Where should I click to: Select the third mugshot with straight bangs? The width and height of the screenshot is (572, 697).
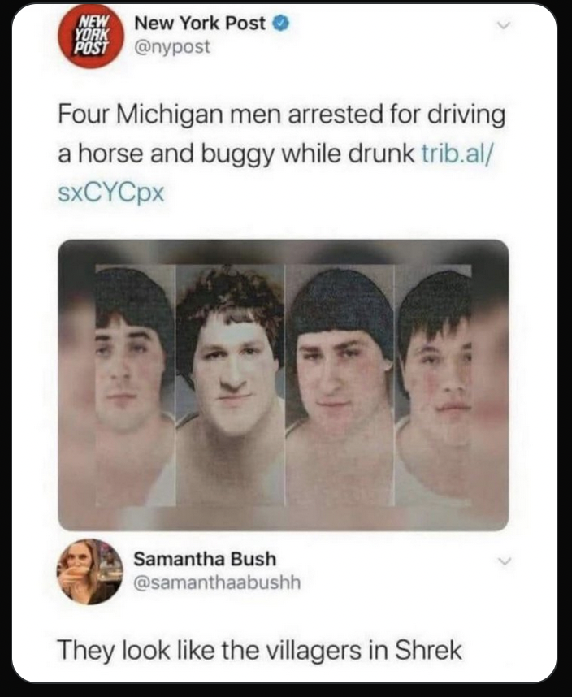coord(340,385)
